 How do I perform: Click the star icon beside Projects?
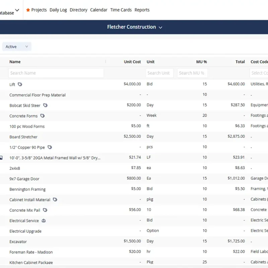(28, 10)
